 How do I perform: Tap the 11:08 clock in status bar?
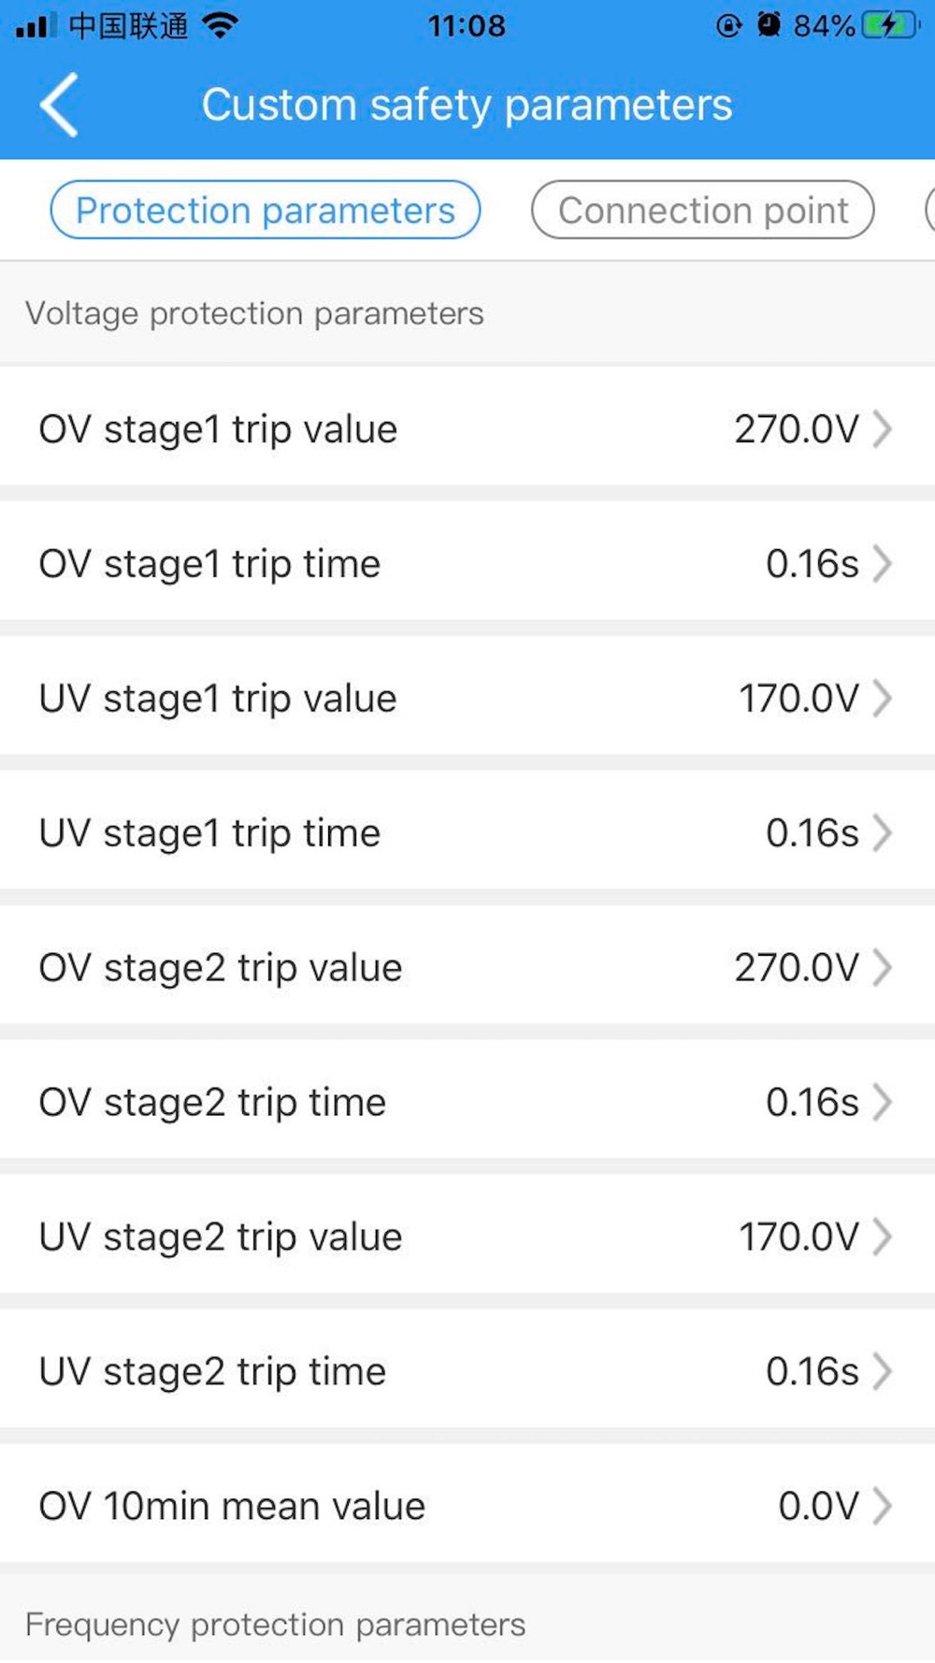pyautogui.click(x=467, y=25)
